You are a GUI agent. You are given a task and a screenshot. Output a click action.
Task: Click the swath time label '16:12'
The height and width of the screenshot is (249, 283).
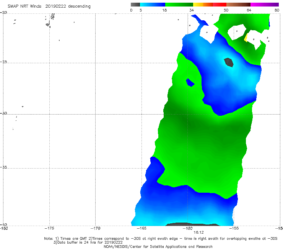(199, 233)
